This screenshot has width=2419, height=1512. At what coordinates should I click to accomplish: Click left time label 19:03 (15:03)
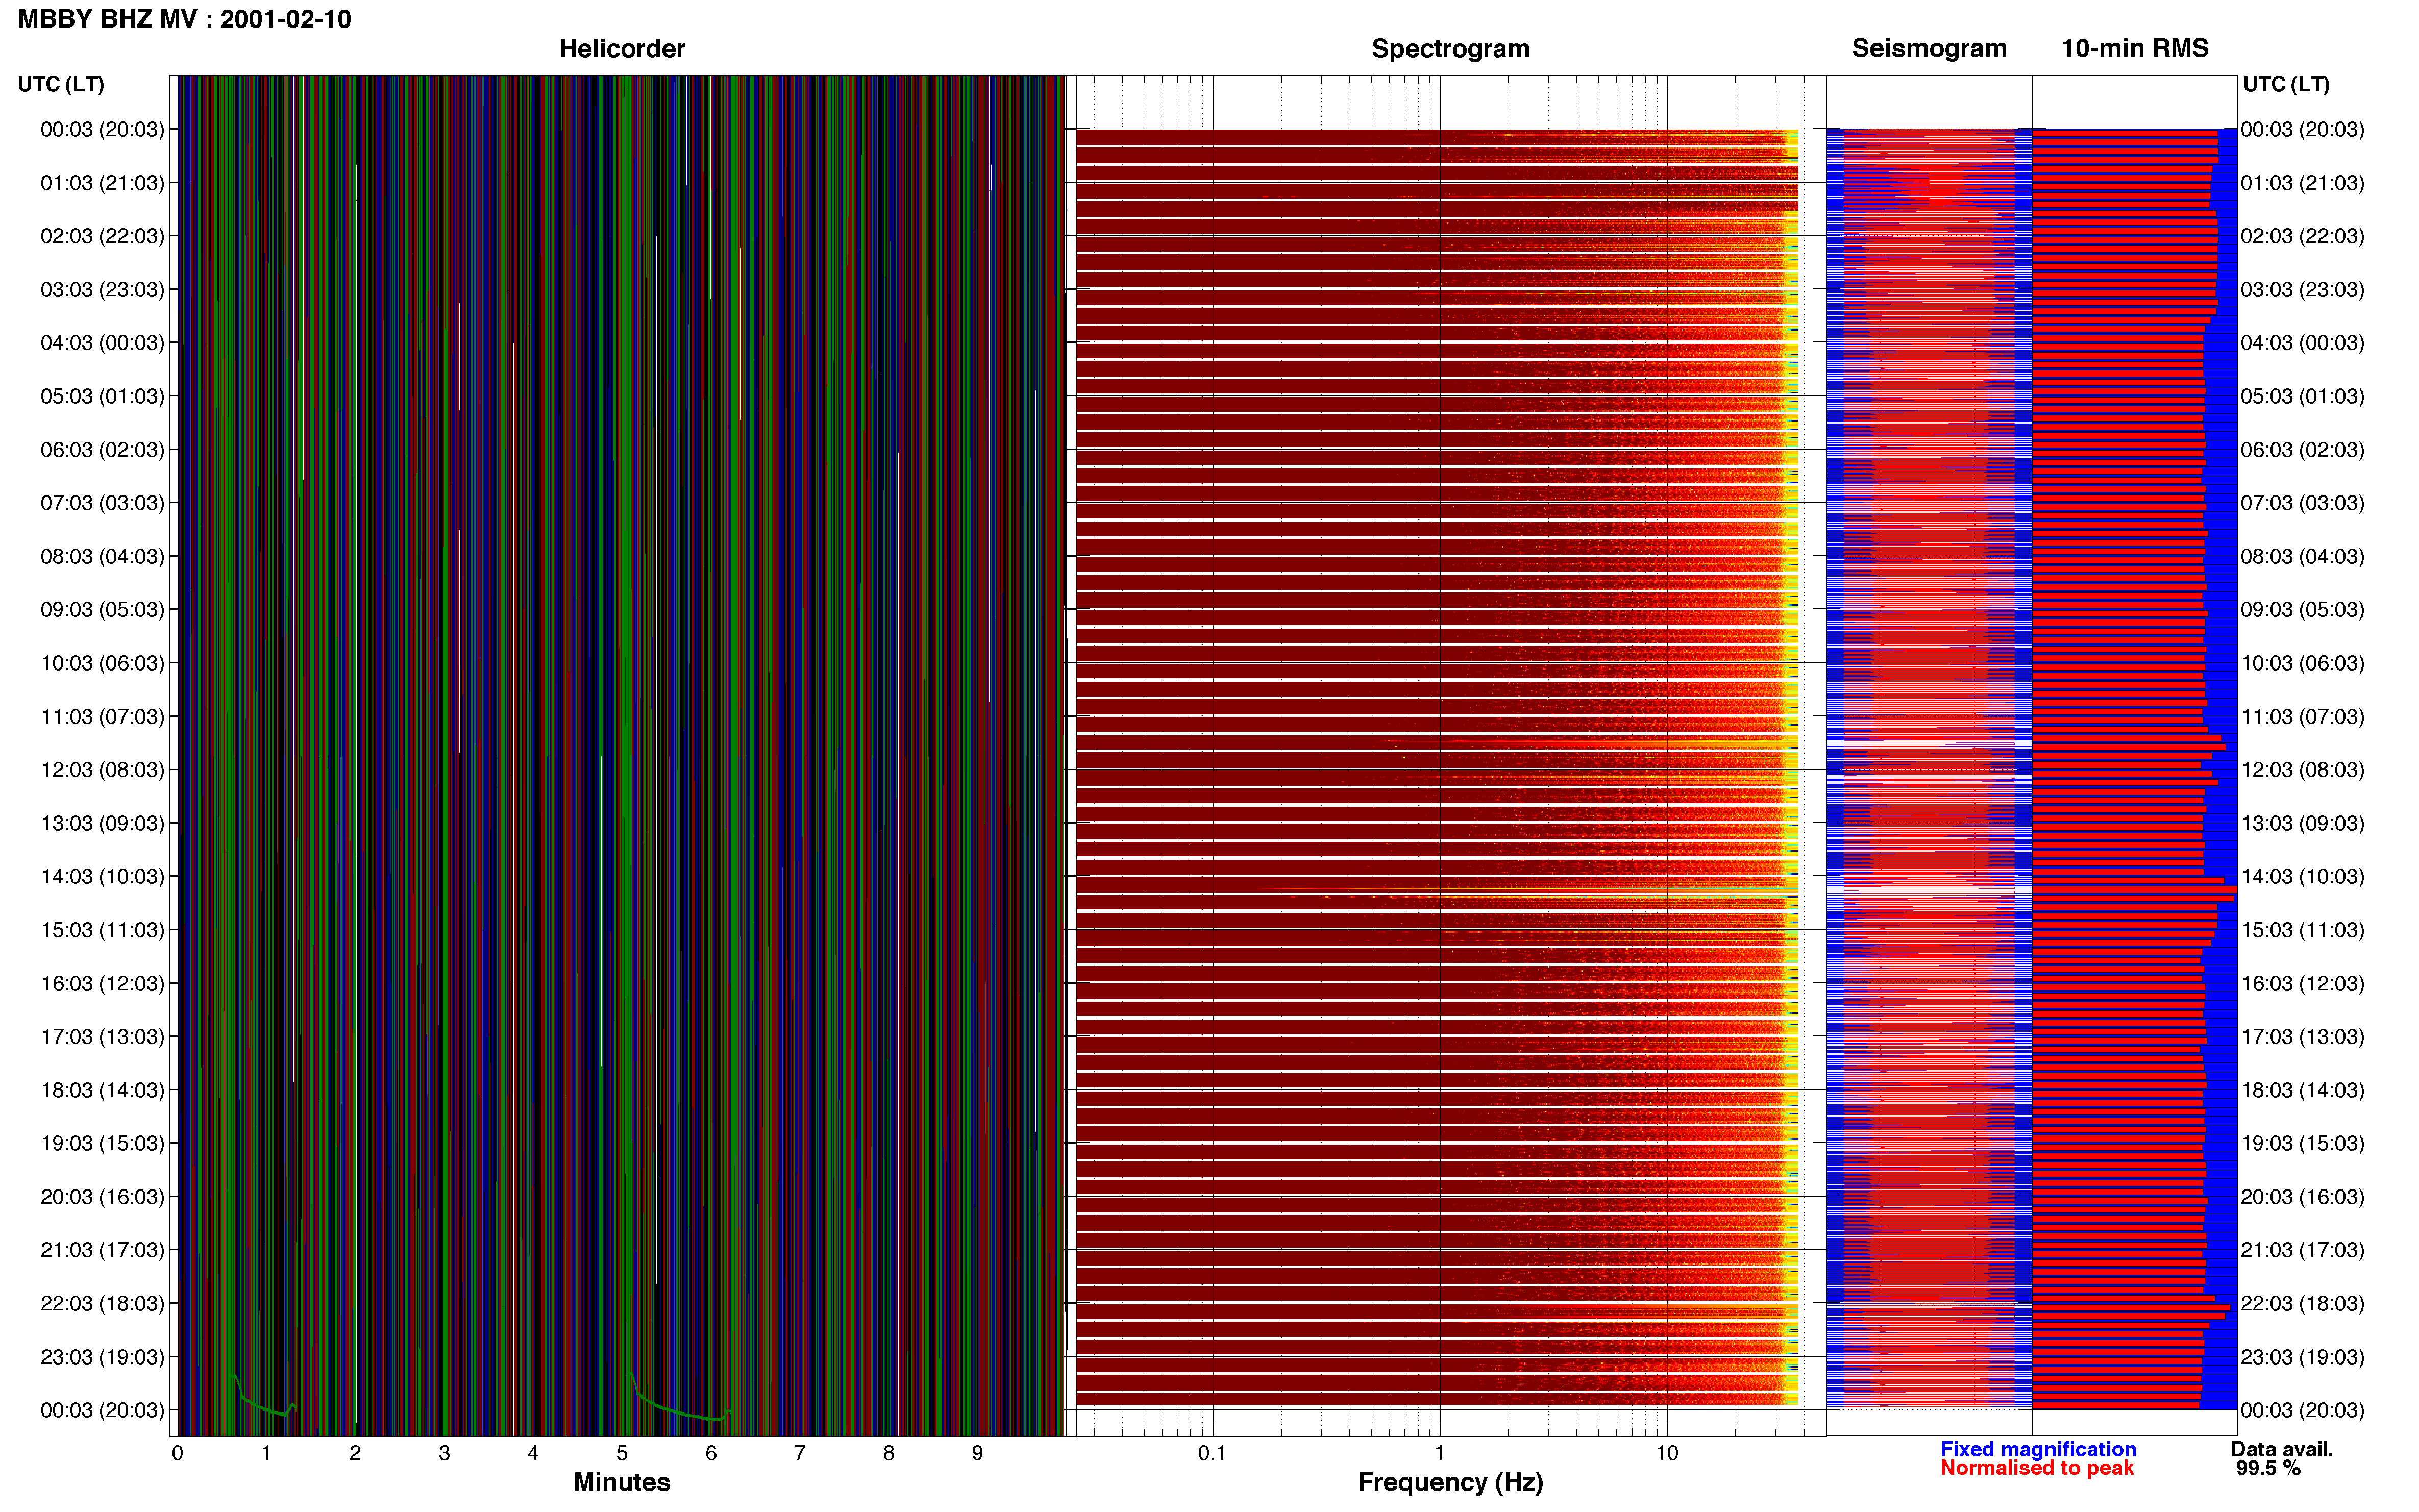point(102,1143)
